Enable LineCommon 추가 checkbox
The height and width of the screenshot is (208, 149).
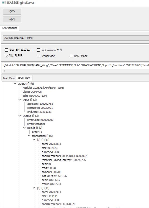[x=38, y=50]
